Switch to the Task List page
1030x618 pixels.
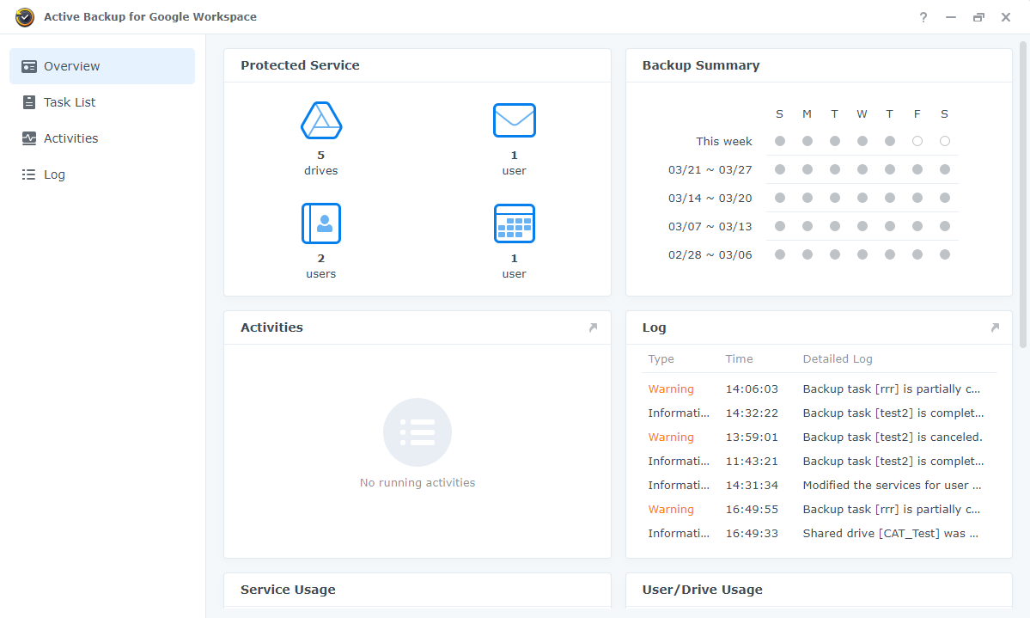pyautogui.click(x=69, y=101)
